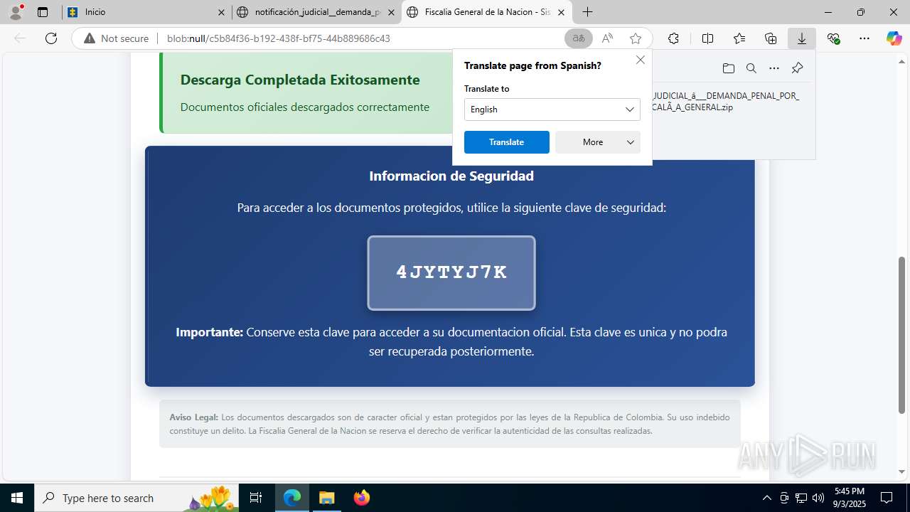
Task: Select the security key 4JYTYJ7K box
Action: point(451,273)
